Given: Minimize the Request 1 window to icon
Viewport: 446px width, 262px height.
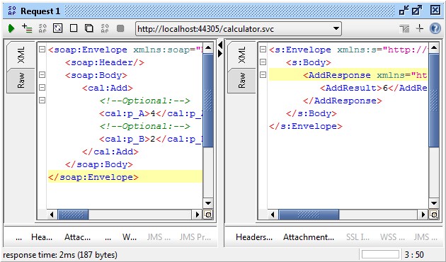Looking at the screenshot, I should pos(404,11).
